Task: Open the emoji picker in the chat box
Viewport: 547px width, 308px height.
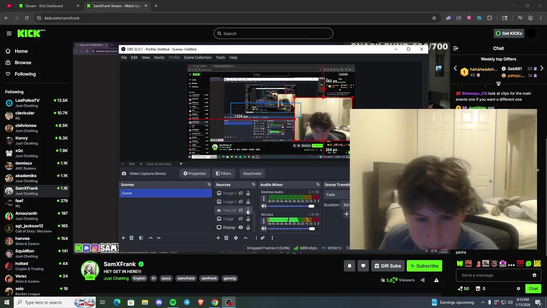Action: [x=534, y=275]
